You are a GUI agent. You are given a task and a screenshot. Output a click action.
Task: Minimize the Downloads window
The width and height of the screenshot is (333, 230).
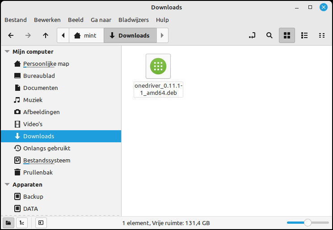[x=297, y=8]
